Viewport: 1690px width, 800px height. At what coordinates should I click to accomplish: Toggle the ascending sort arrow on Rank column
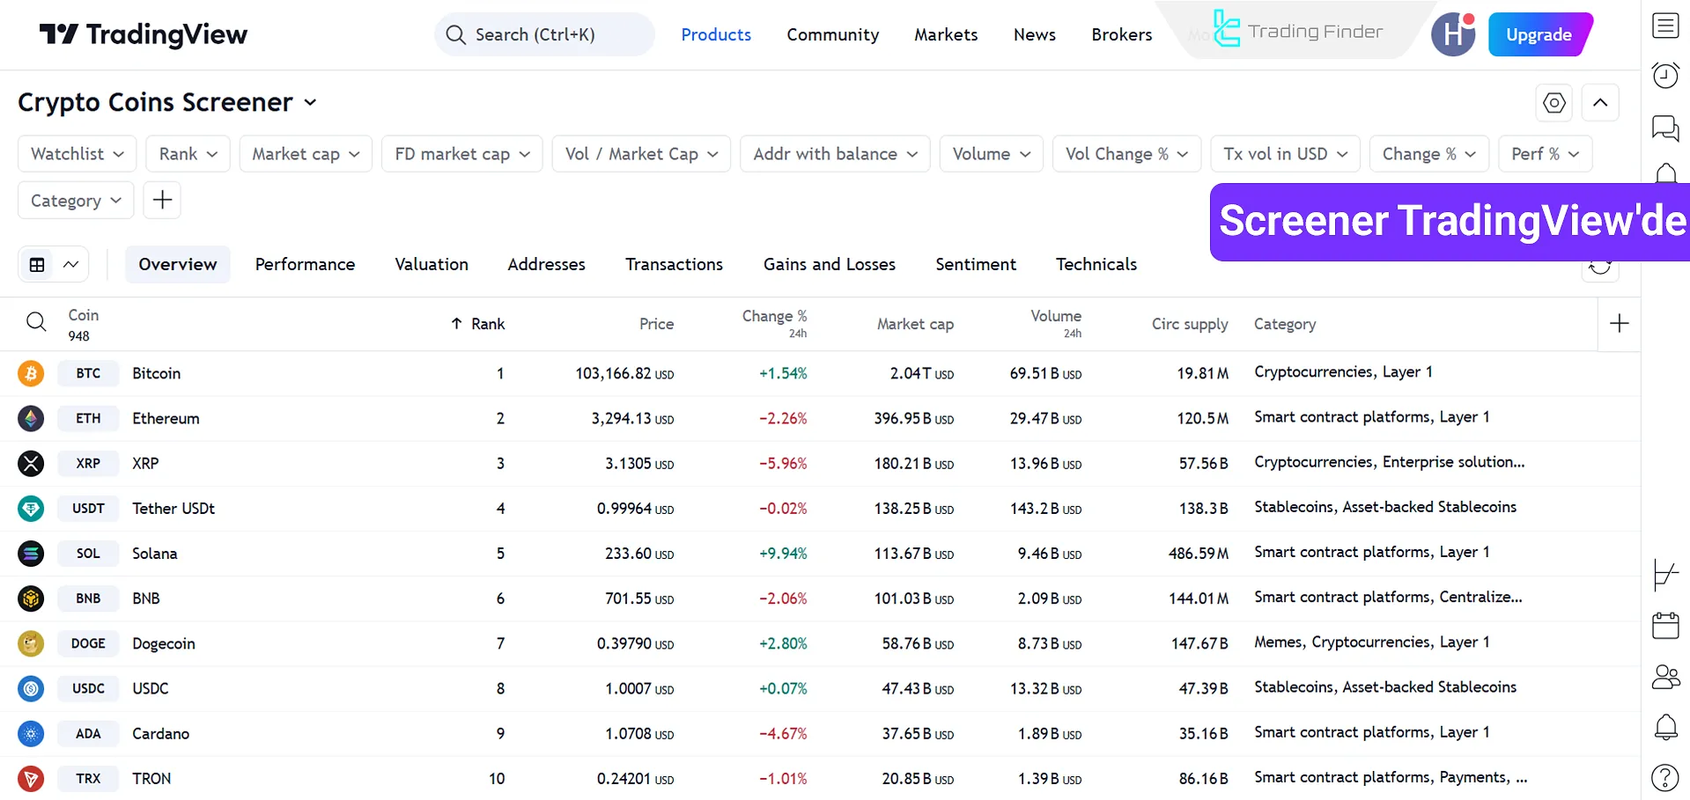point(455,323)
